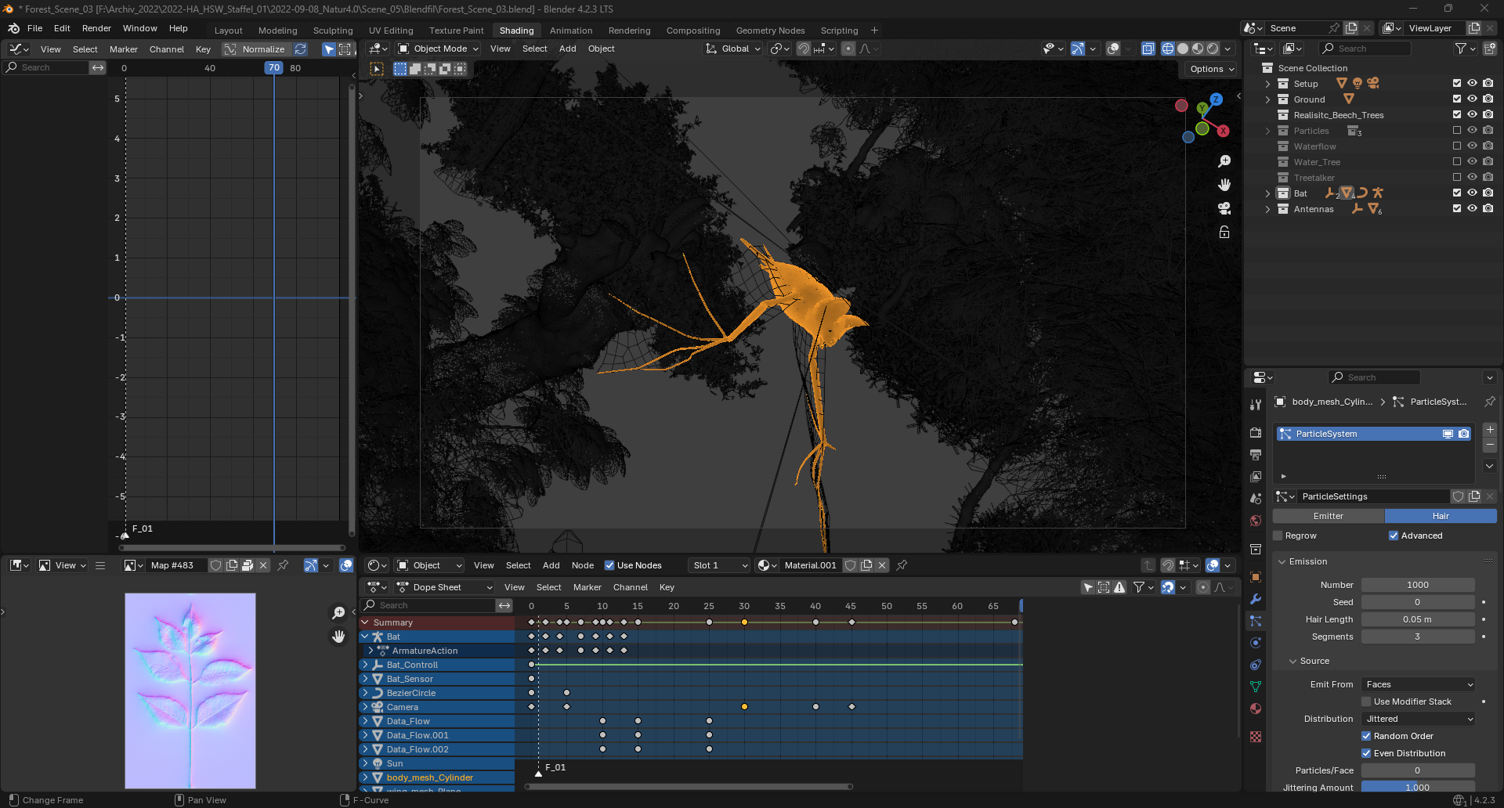Open the Dope Sheet mode dropdown
1504x808 pixels.
[x=445, y=587]
